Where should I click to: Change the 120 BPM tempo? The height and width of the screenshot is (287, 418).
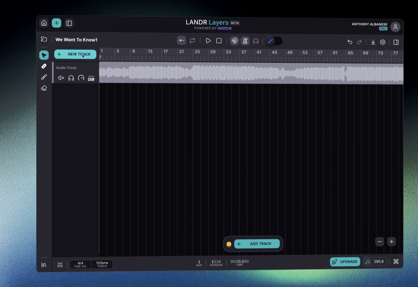[102, 264]
